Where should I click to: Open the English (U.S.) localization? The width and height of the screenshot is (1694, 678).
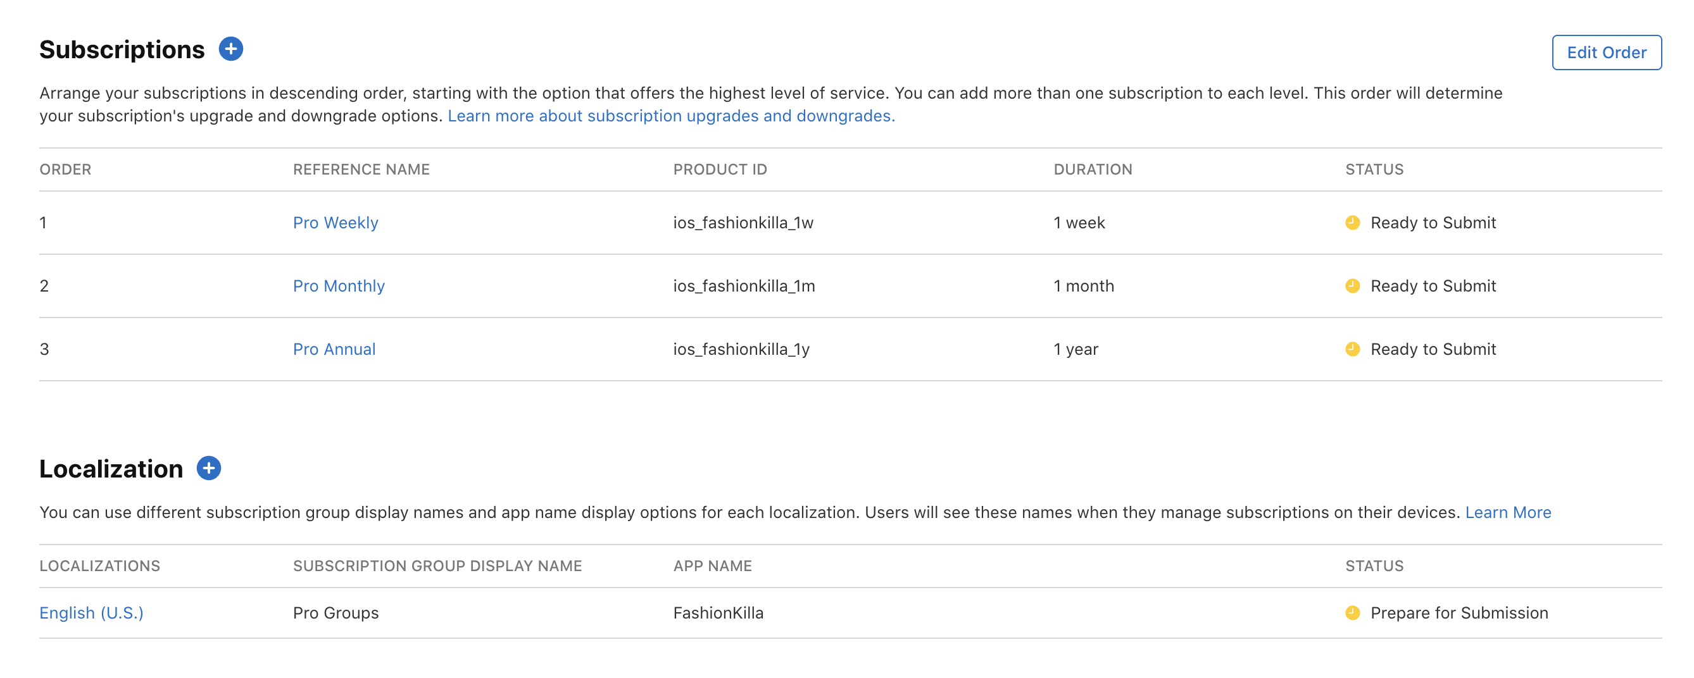coord(91,612)
